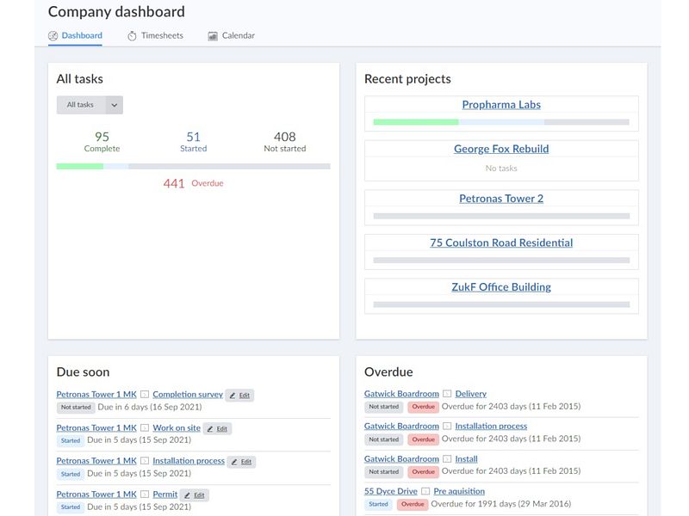Open the ZukF Office Building project
The width and height of the screenshot is (689, 516).
(501, 287)
